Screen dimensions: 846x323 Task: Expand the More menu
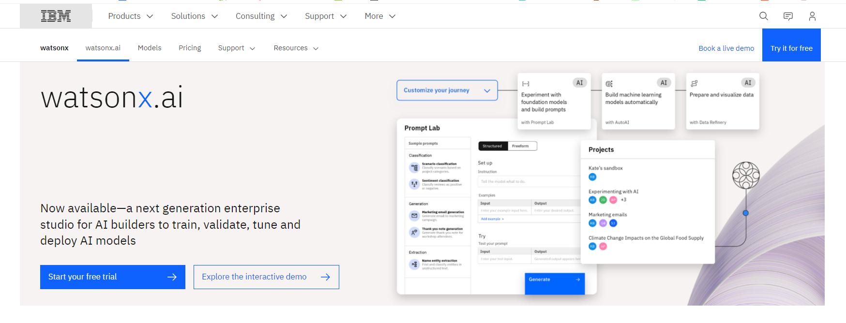(380, 16)
